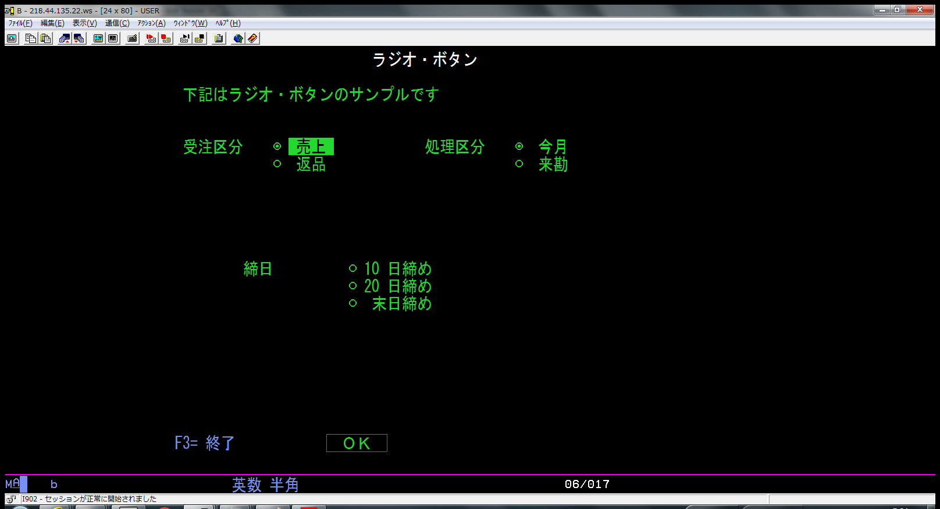Open the globe Support icon
Image resolution: width=940 pixels, height=509 pixels.
click(x=238, y=38)
